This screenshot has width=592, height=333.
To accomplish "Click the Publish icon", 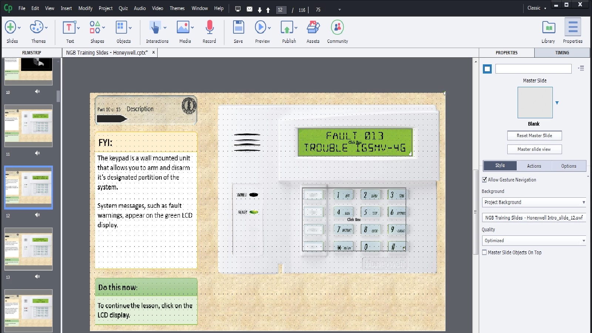I will (287, 27).
